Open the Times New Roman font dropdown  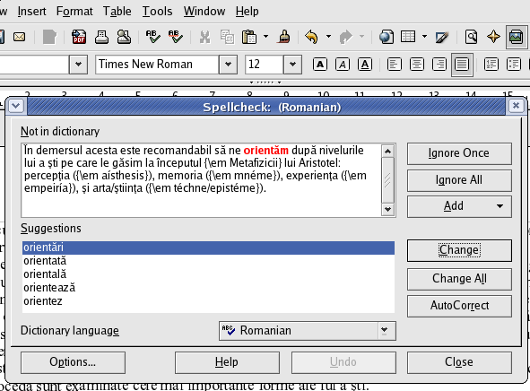228,65
